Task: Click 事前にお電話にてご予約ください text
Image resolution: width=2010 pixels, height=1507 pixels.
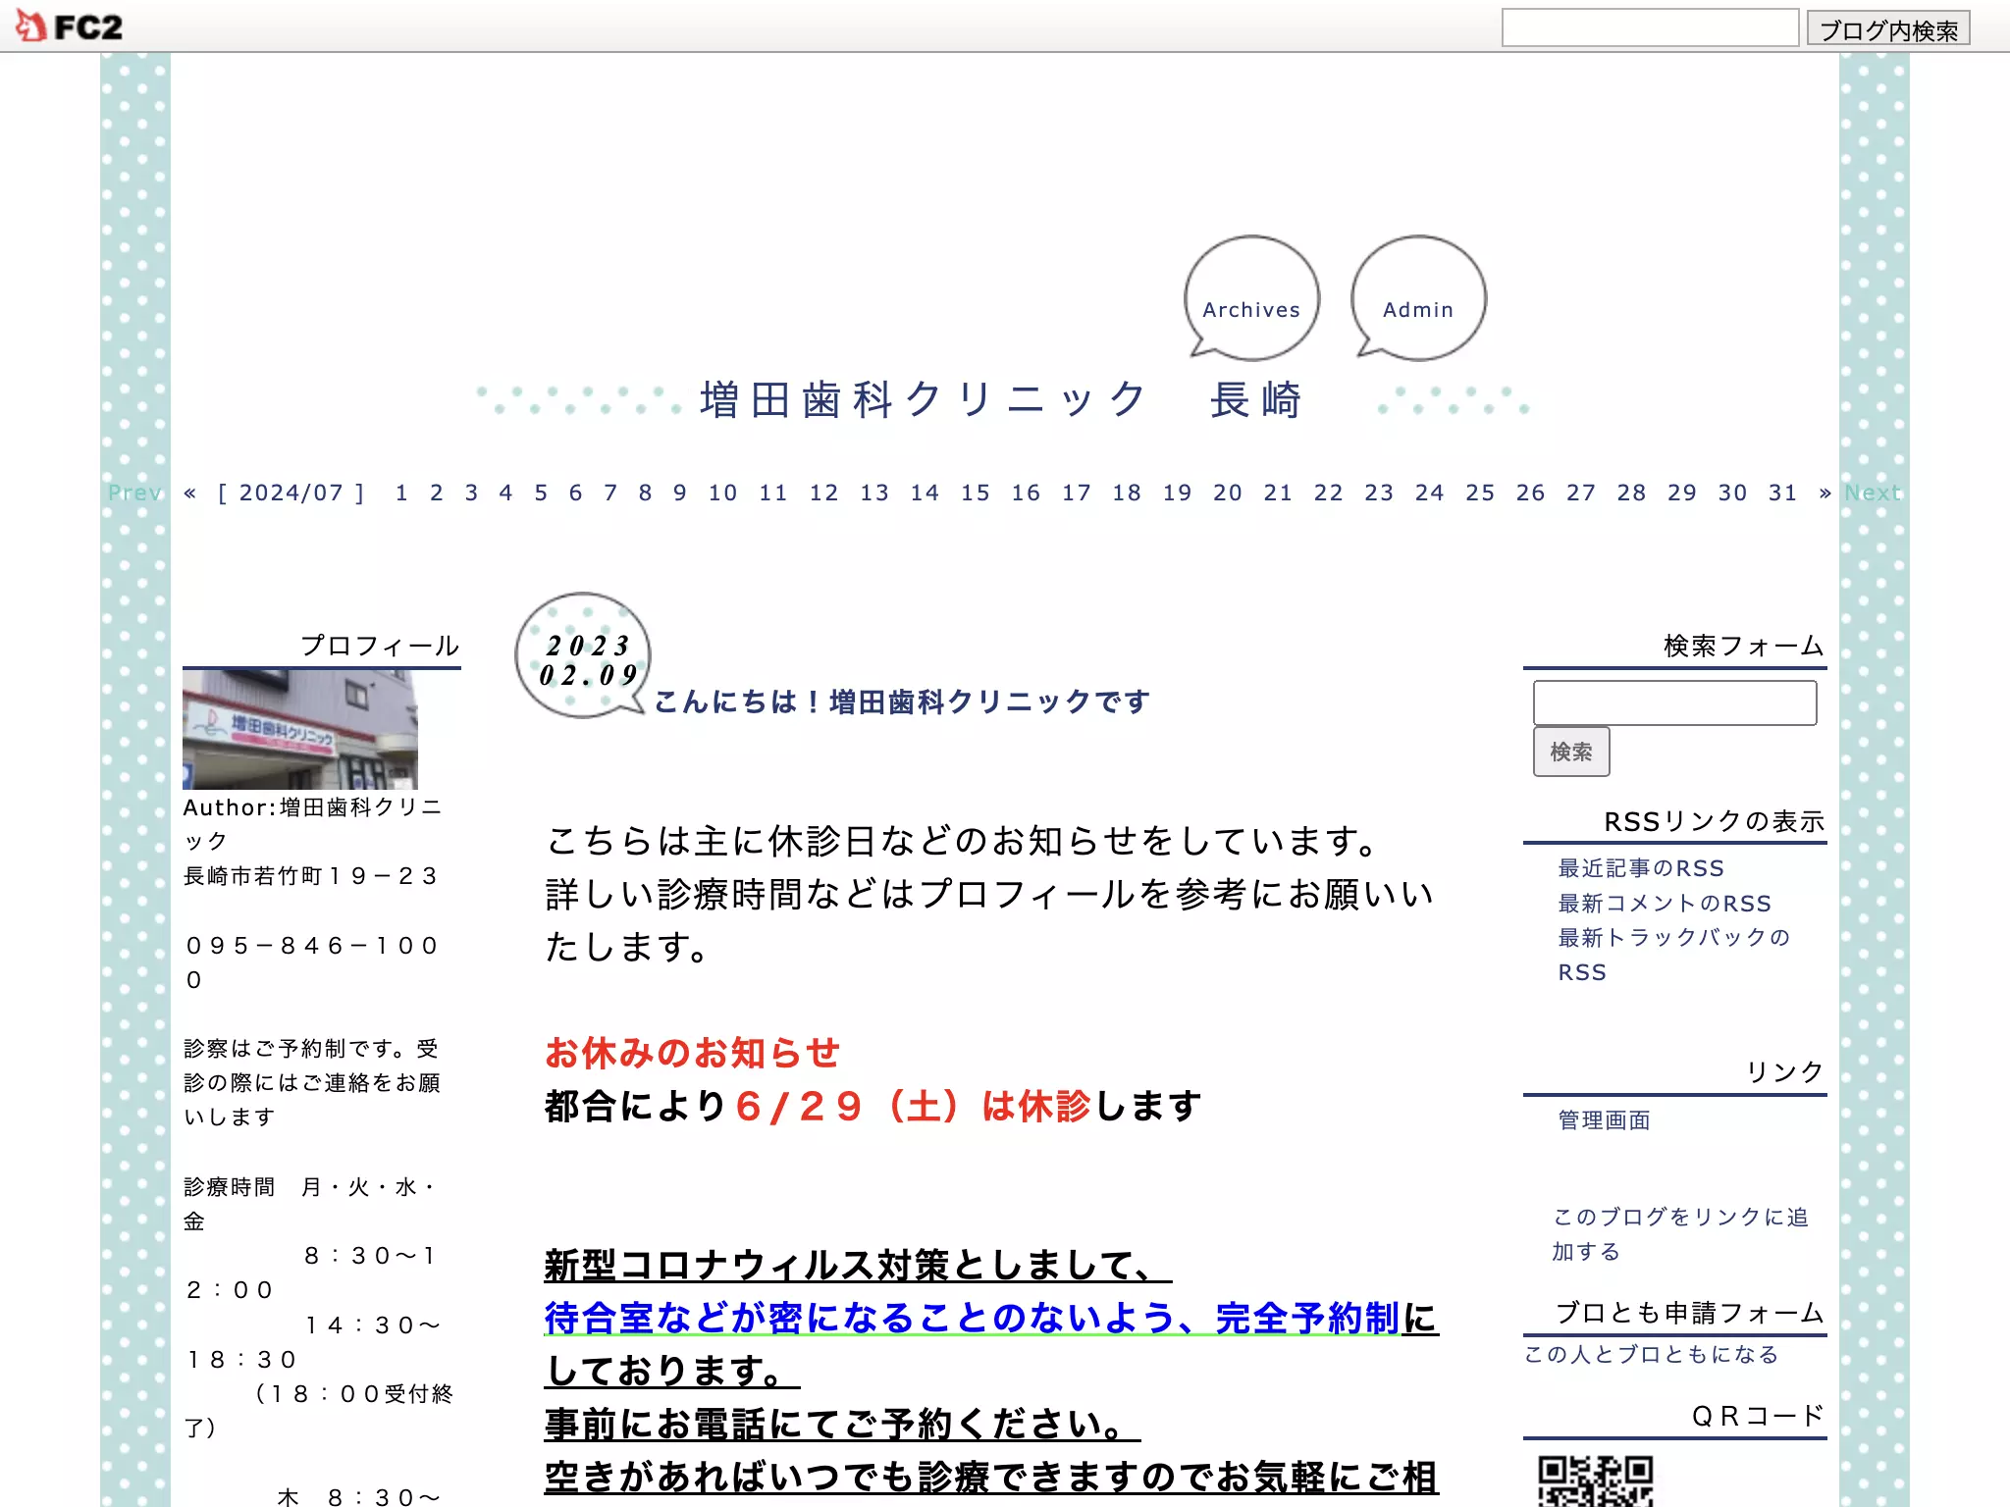Action: (x=841, y=1424)
